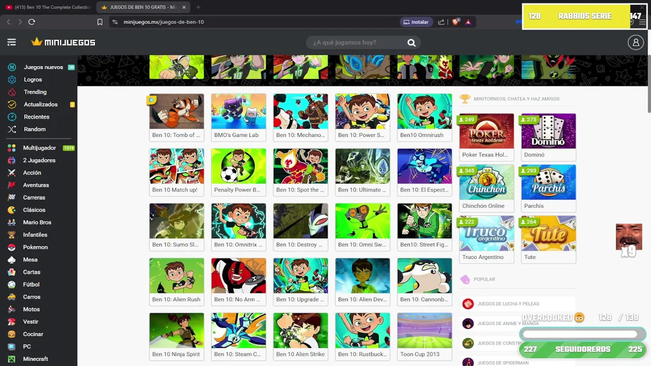This screenshot has width=651, height=366.
Task: Click the Recientes clock icon
Action: (x=12, y=117)
